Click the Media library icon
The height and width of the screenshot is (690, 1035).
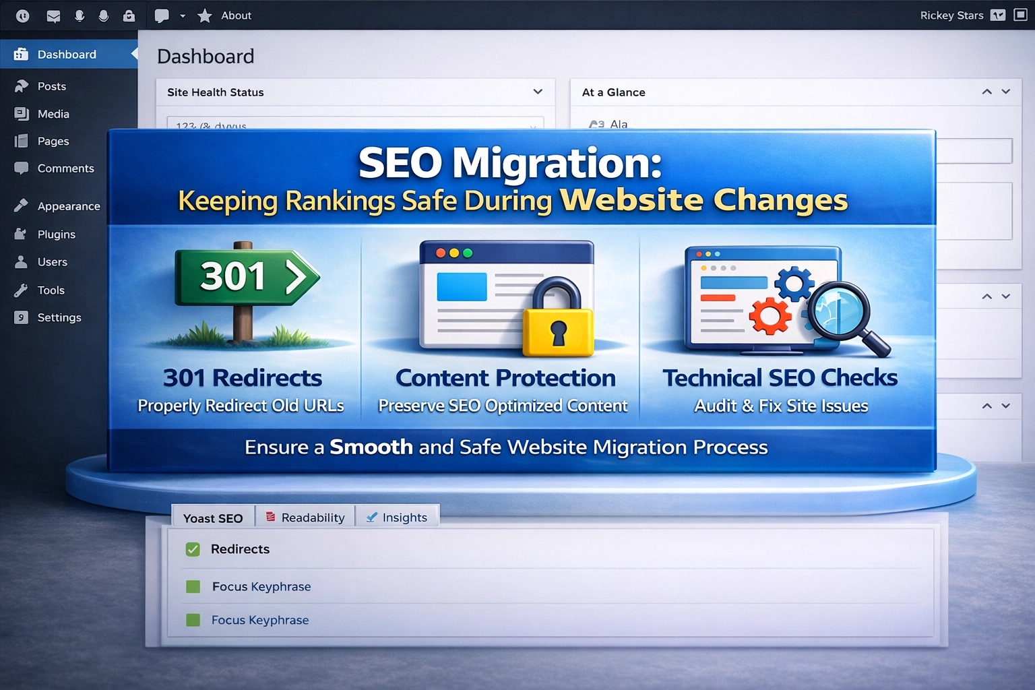[x=22, y=114]
